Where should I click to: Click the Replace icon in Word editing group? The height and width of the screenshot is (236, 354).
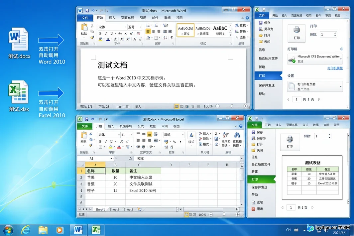[x=237, y=31]
